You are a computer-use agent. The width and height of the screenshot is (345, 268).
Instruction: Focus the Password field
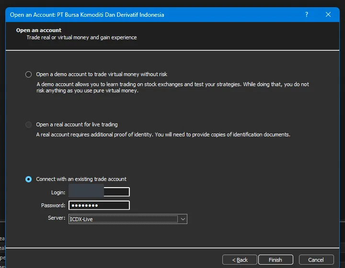click(x=99, y=205)
